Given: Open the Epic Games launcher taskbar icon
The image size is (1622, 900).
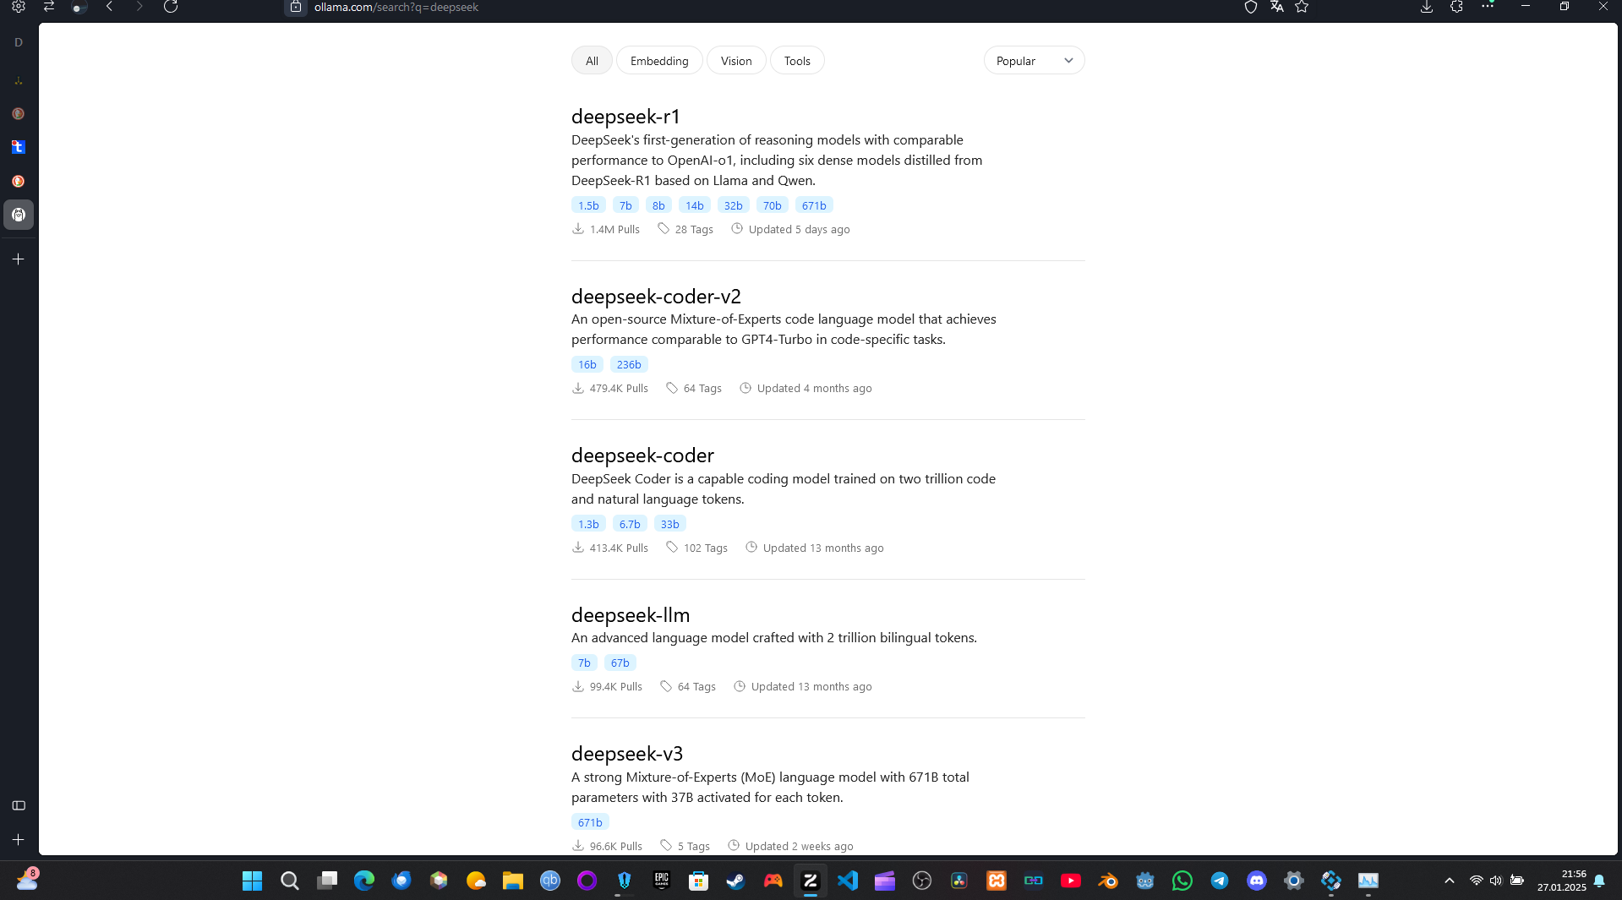Looking at the screenshot, I should click(x=662, y=881).
